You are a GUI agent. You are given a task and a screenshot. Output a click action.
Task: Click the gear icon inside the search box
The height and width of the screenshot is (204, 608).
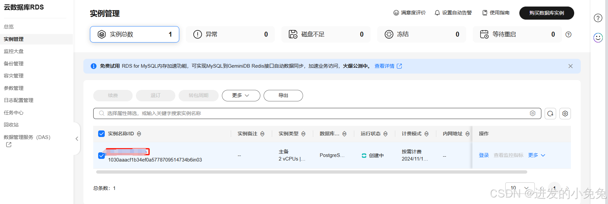click(532, 113)
